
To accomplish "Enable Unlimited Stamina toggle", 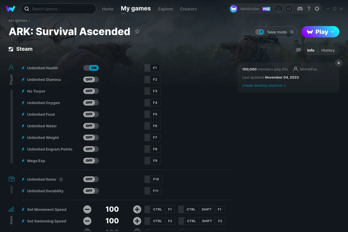I will click(x=91, y=79).
